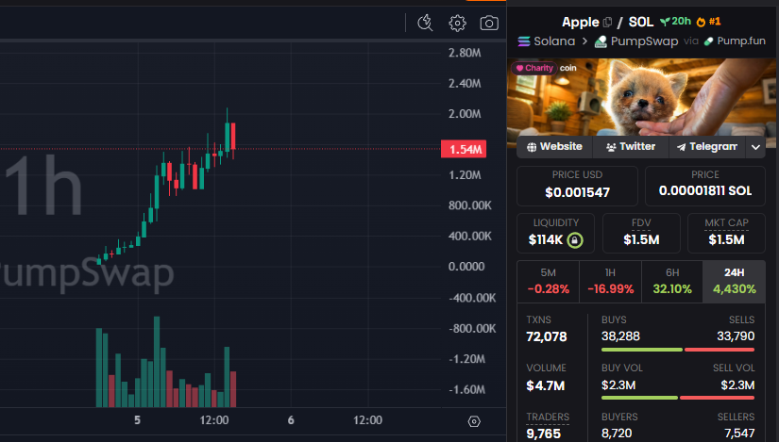The height and width of the screenshot is (442, 779).
Task: Click the Charity tag on the banner
Action: (x=534, y=68)
